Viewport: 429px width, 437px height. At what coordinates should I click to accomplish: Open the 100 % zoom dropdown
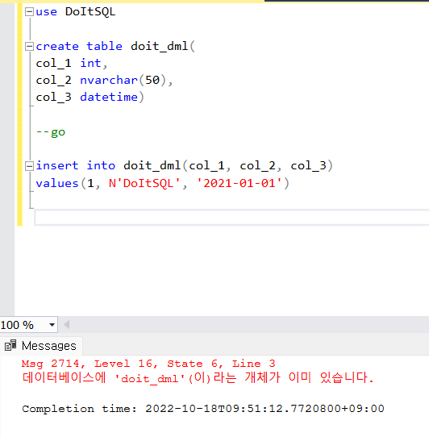click(52, 325)
